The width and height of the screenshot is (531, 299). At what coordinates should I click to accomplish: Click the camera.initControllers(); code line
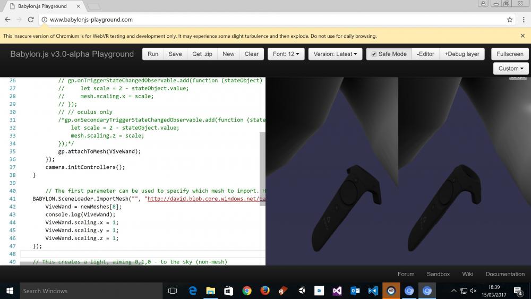(x=85, y=167)
